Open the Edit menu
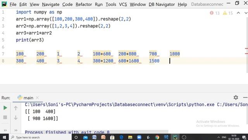The width and height of the screenshot is (248, 140). 23,4
